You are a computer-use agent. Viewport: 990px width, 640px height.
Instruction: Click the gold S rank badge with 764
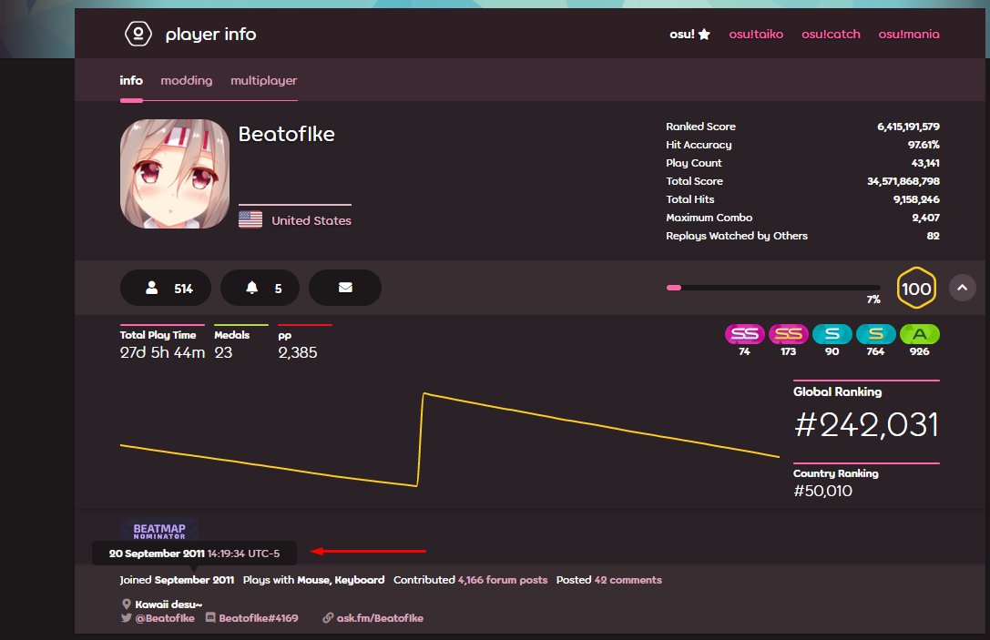(x=876, y=334)
